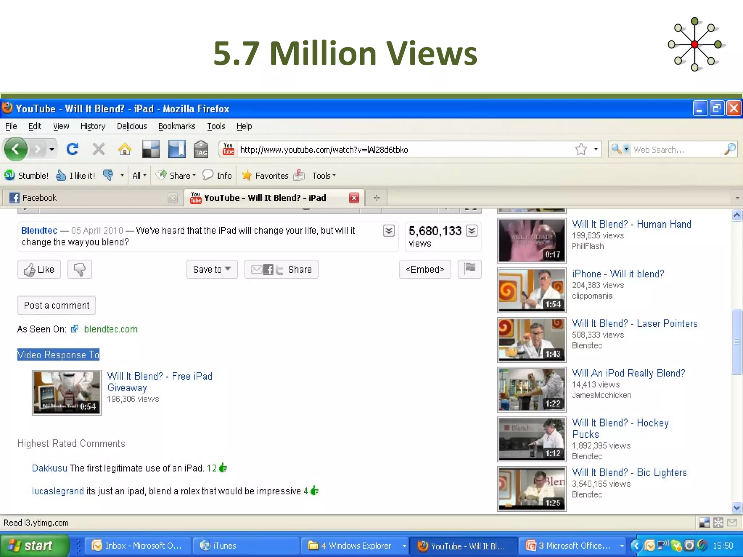This screenshot has width=743, height=557.
Task: Click the Firefox back arrow button
Action: click(16, 149)
